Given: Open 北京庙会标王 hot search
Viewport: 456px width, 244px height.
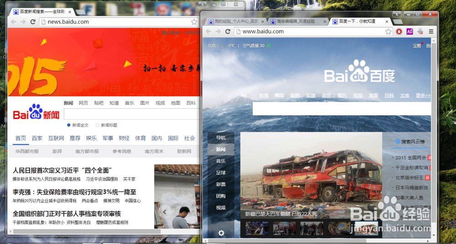Looking at the screenshot, I should (x=410, y=178).
